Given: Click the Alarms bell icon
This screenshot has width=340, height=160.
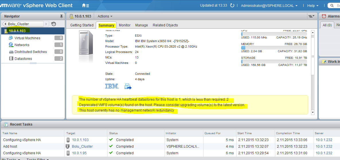Looking at the screenshot, I should tap(324, 16).
